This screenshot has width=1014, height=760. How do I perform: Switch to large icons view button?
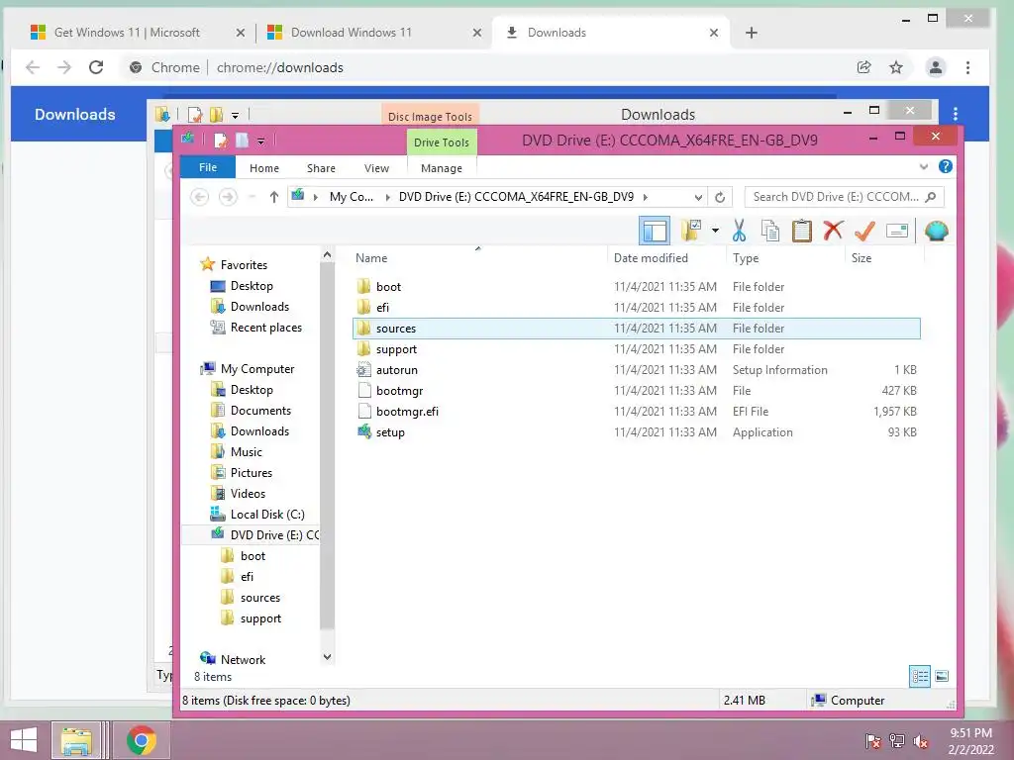point(942,677)
